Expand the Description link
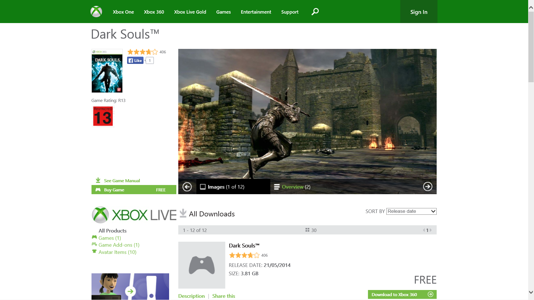The width and height of the screenshot is (534, 300). 191,296
